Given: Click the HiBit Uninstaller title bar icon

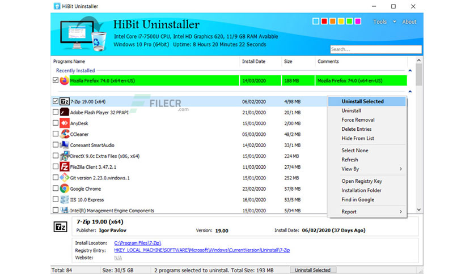Looking at the screenshot, I should click(57, 6).
